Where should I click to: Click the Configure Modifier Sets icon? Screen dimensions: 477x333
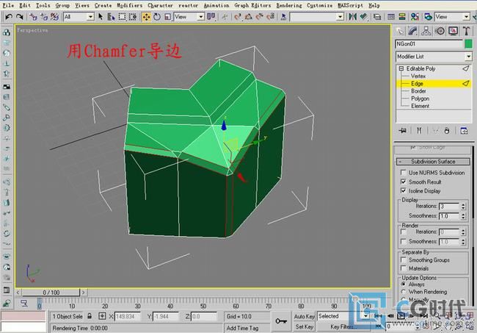(x=464, y=130)
